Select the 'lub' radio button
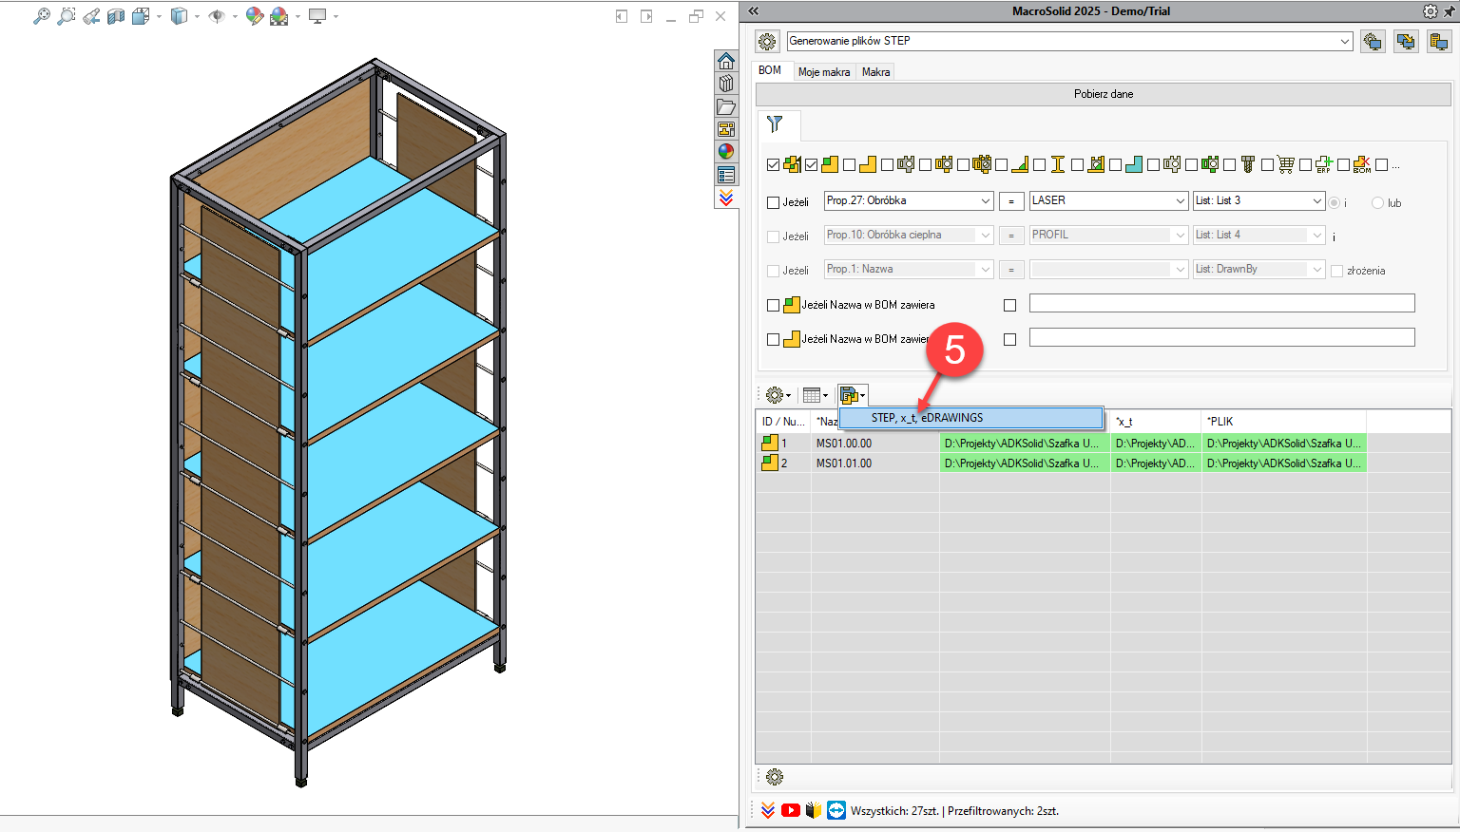 (x=1377, y=203)
